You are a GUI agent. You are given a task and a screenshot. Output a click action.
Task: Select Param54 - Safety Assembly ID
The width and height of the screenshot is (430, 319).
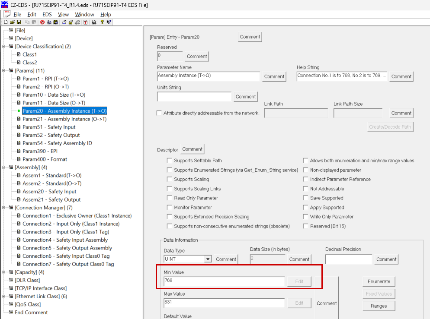[x=57, y=143]
